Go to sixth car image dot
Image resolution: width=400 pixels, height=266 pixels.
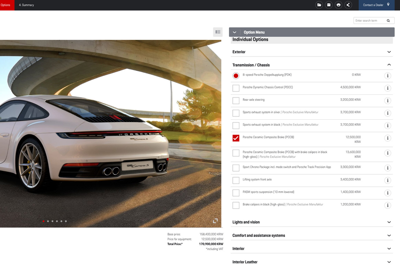(x=66, y=221)
